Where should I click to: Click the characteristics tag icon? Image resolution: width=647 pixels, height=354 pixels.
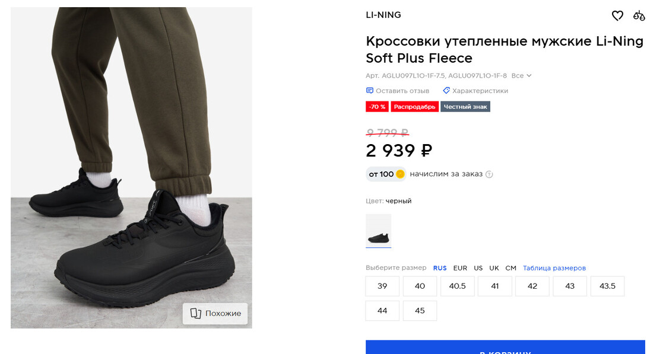click(446, 91)
